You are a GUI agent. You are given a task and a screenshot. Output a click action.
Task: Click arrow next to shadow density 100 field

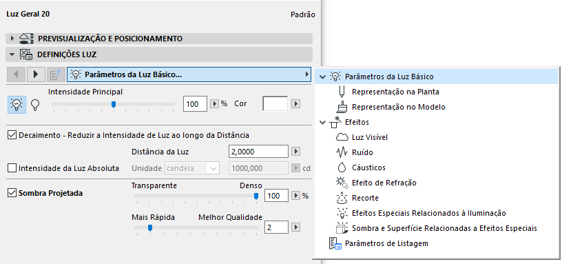pyautogui.click(x=295, y=196)
